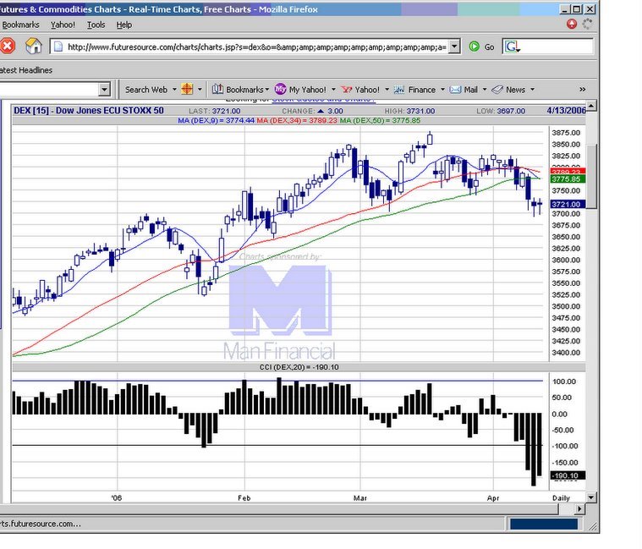Viewport: 642px width, 549px height.
Task: Click the Daily timeframe label
Action: (561, 498)
